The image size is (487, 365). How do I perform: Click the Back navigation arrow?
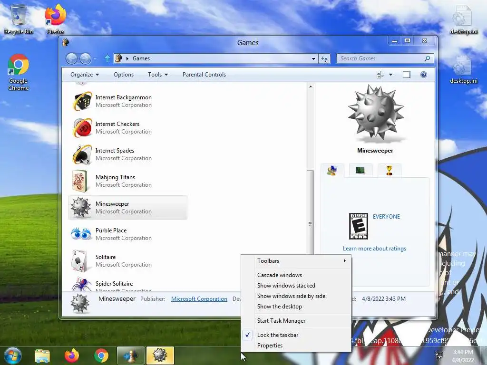pyautogui.click(x=71, y=58)
